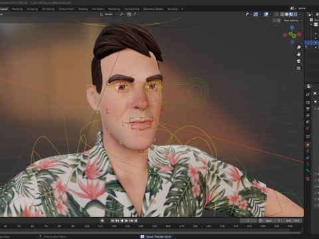Open the View Layer properties tab icon

pyautogui.click(x=308, y=116)
